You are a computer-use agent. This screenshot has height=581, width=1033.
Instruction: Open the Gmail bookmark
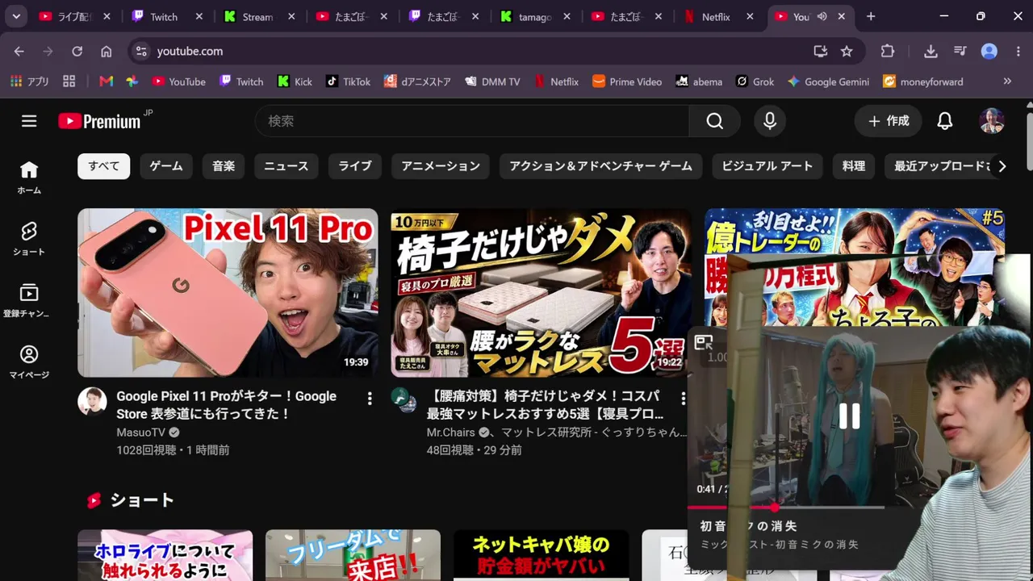[106, 82]
